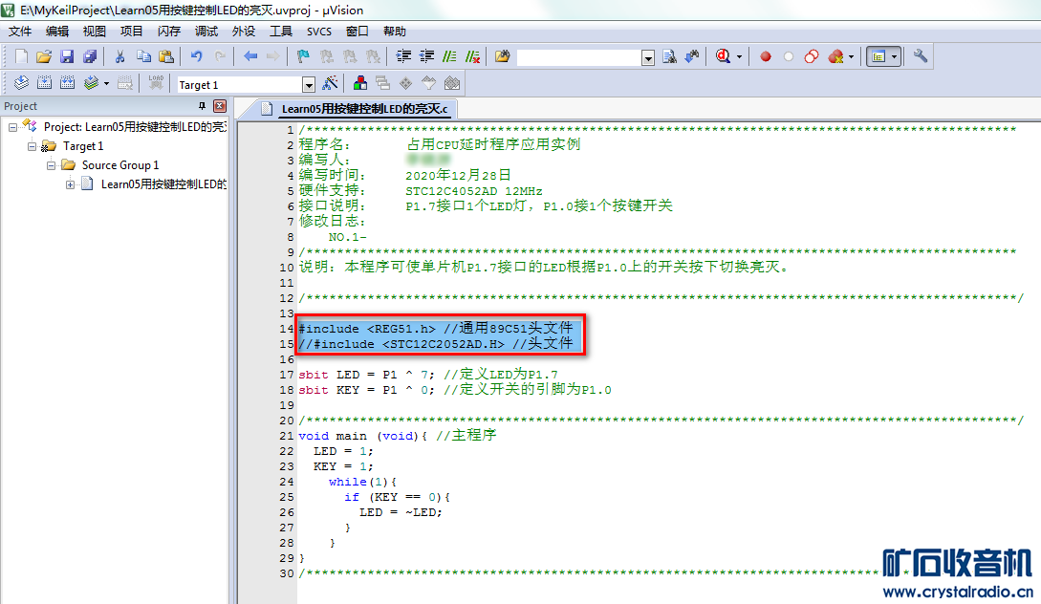The width and height of the screenshot is (1041, 604).
Task: Insert a bookmark with the flag icon
Action: 303,57
